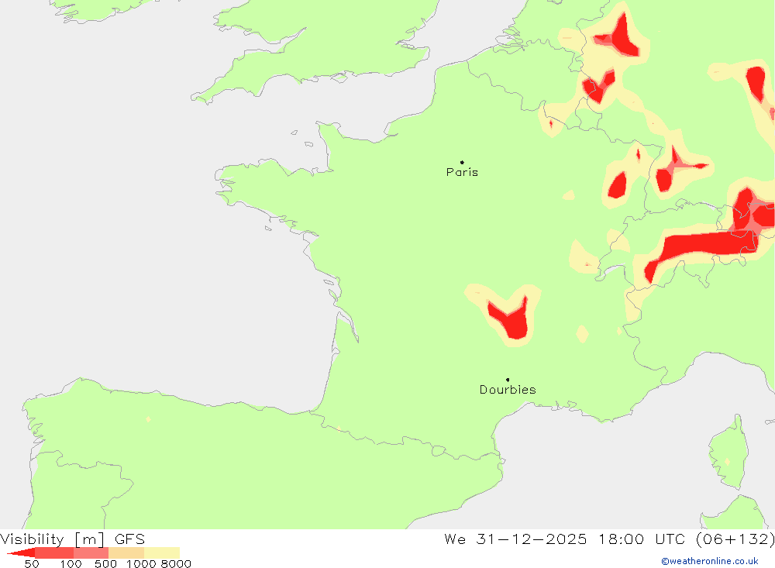Click the (06+132) model run text
Screen dimensions: 775x568
click(x=735, y=539)
